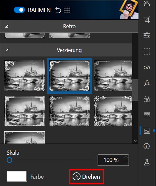This screenshot has width=156, height=186.
Task: Click the Verzierung section header
Action: pos(66,50)
